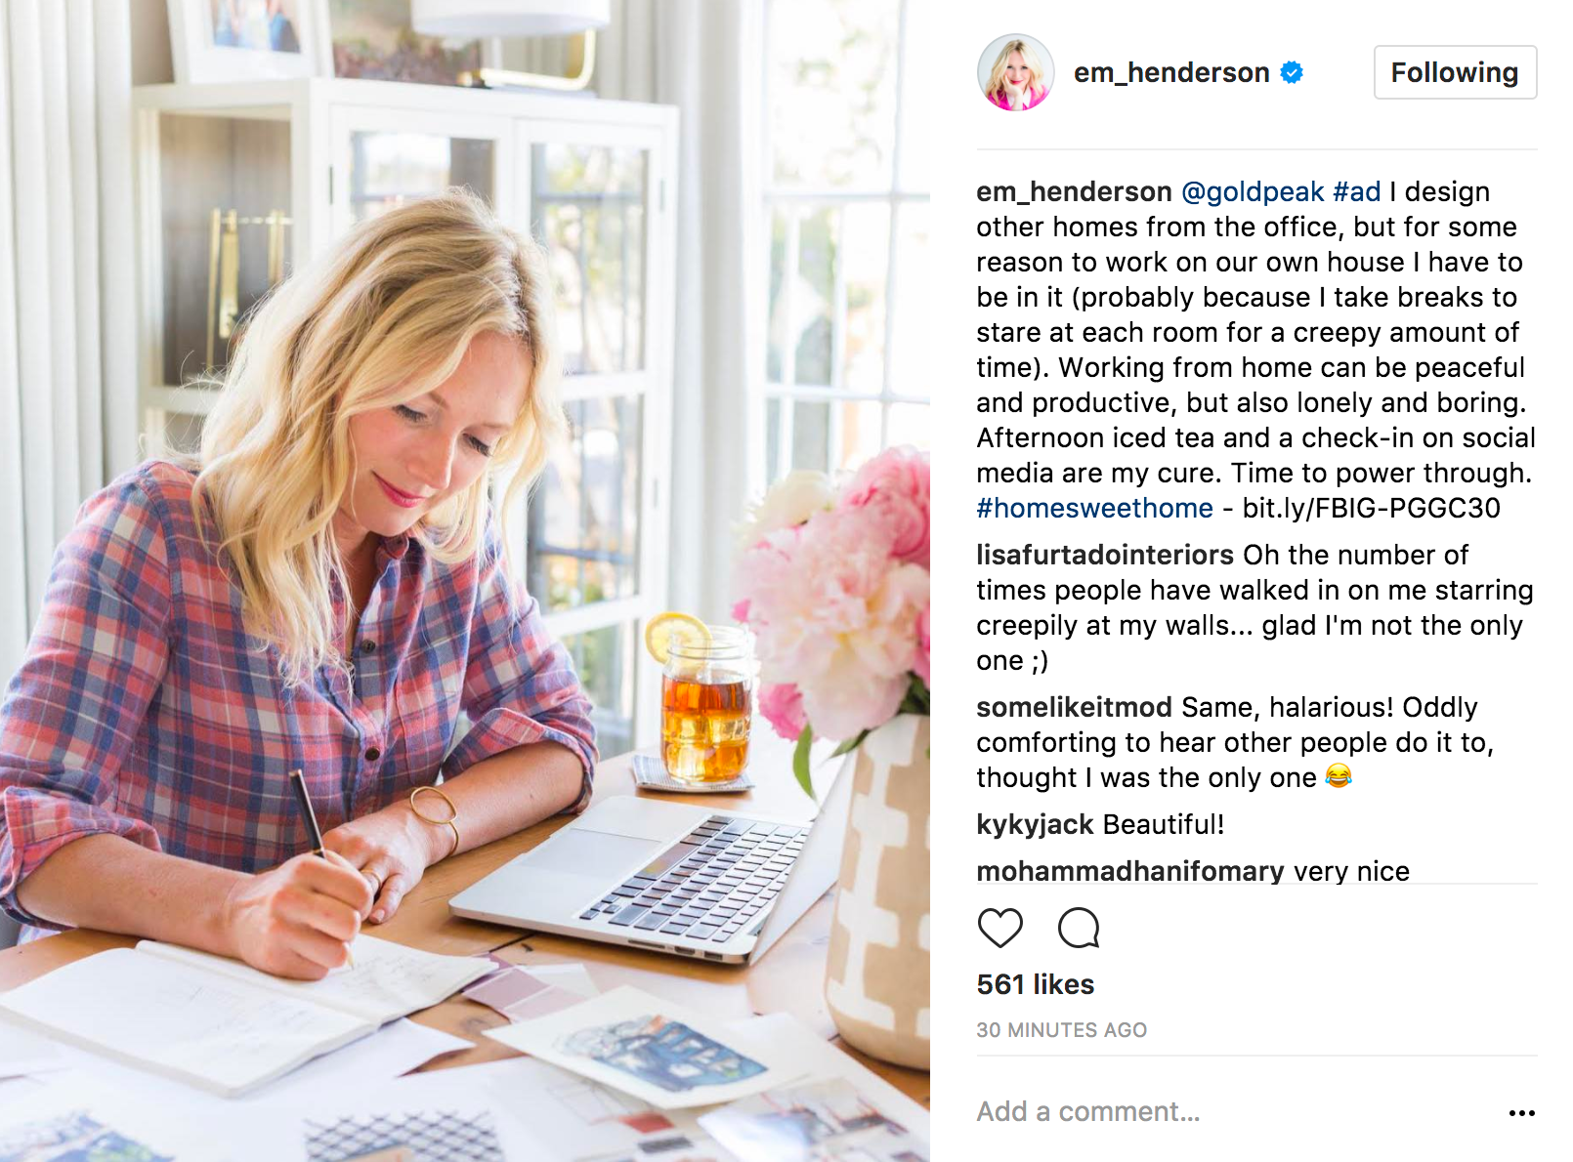Open the comment bubble icon
Viewport: 1573px width, 1162px height.
[1079, 928]
